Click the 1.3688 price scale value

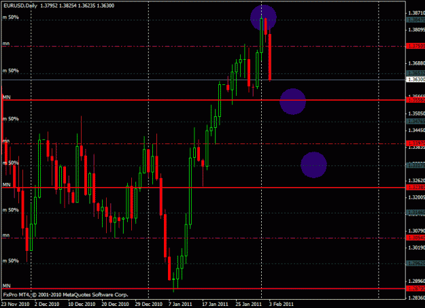tap(416, 63)
